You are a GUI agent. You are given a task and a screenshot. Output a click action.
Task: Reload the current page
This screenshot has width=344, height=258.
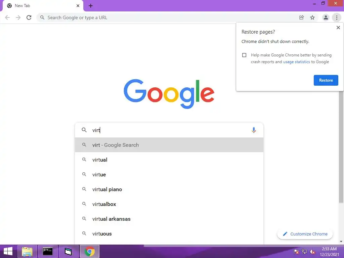tap(29, 17)
